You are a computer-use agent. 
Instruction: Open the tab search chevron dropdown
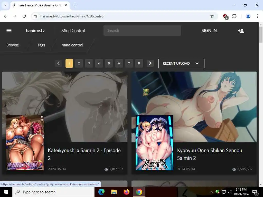5,5
